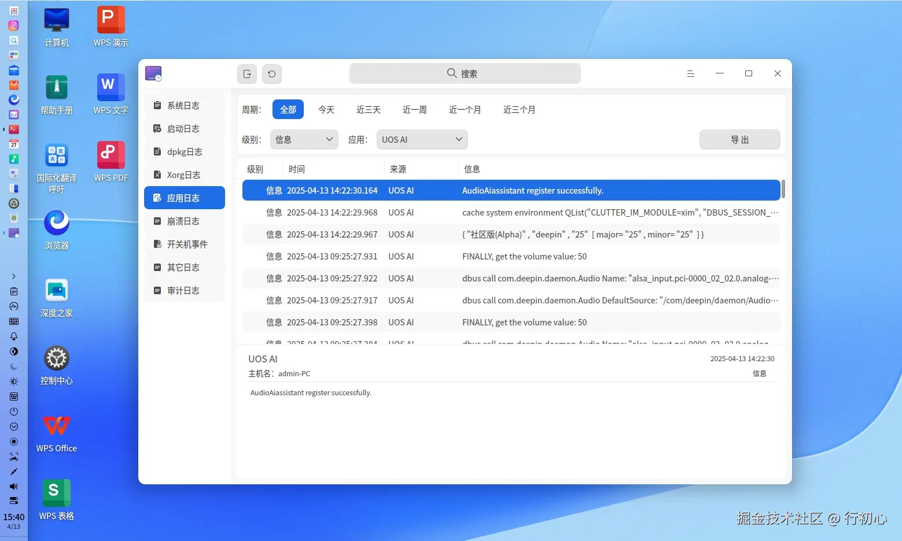The height and width of the screenshot is (541, 902).
Task: Filter period by 近一周
Action: [415, 109]
